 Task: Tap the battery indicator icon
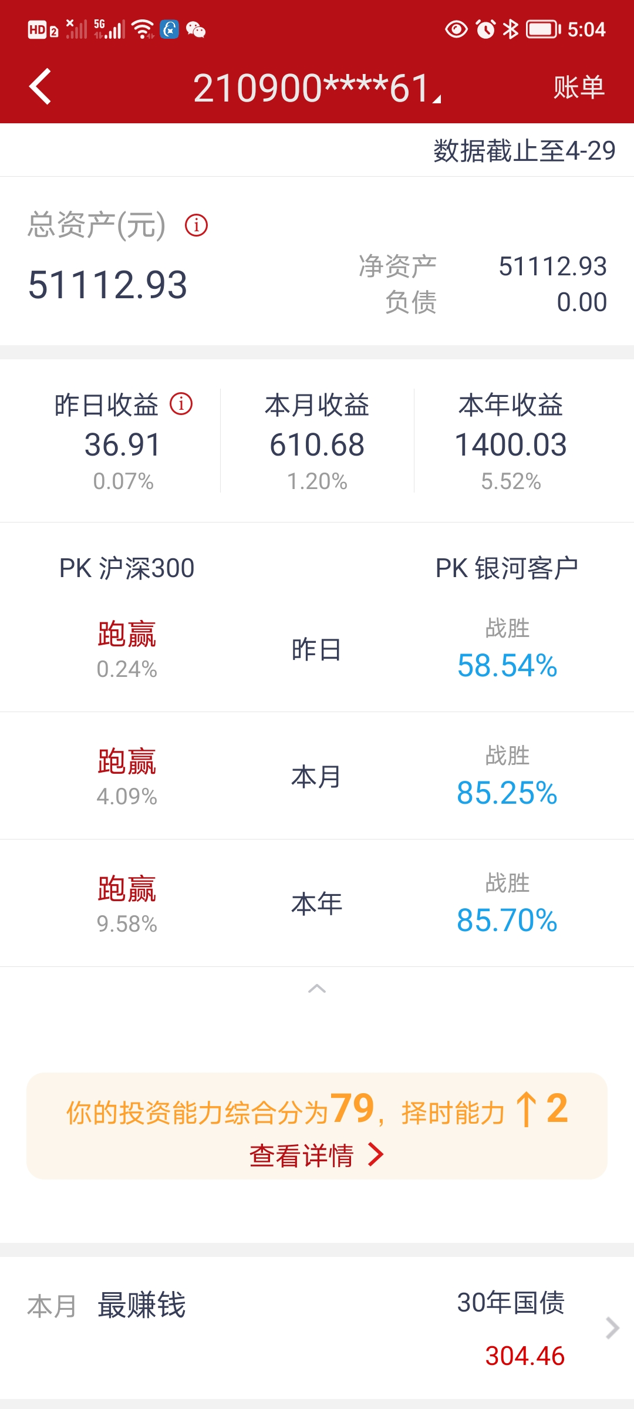point(543,29)
